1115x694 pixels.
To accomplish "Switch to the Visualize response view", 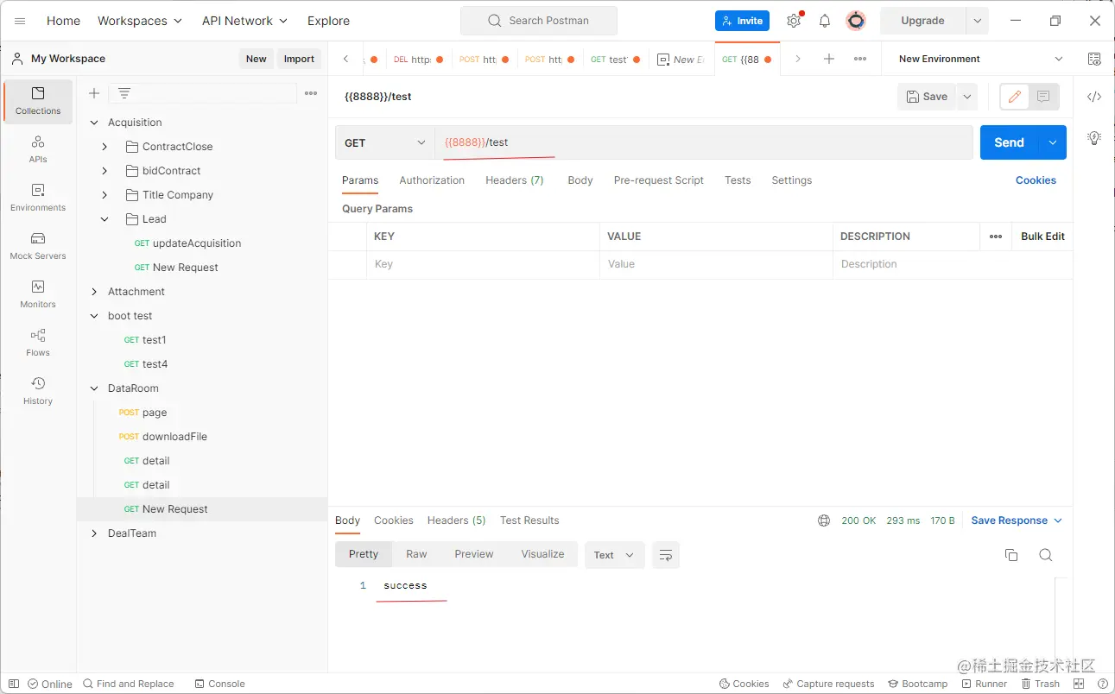I will tap(542, 554).
